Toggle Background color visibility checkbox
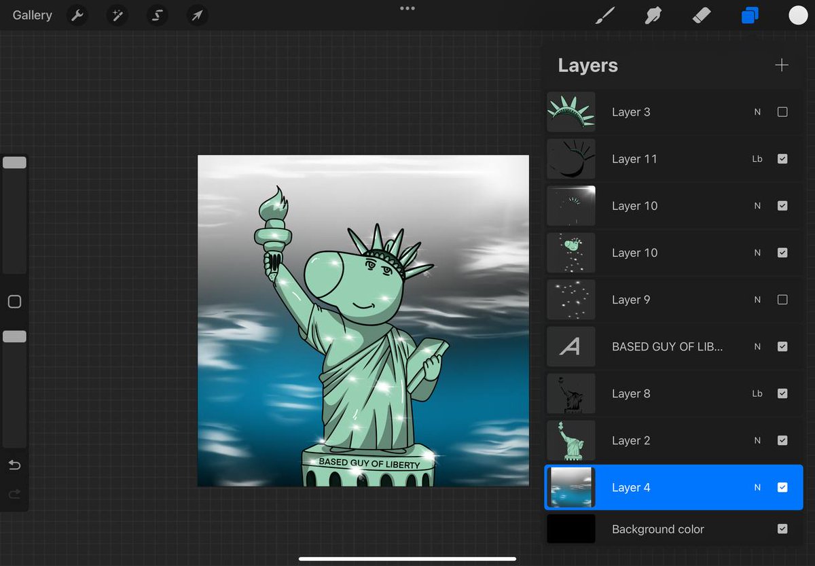The image size is (815, 566). [782, 529]
